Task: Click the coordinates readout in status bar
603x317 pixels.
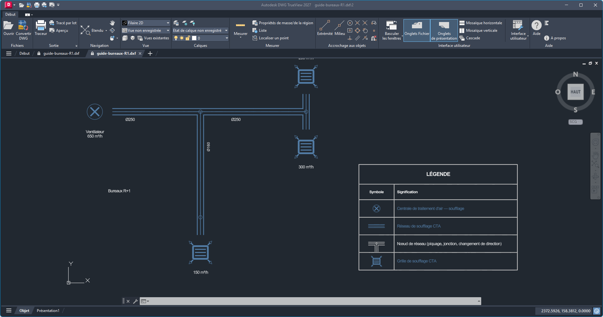Action: [x=566, y=311]
